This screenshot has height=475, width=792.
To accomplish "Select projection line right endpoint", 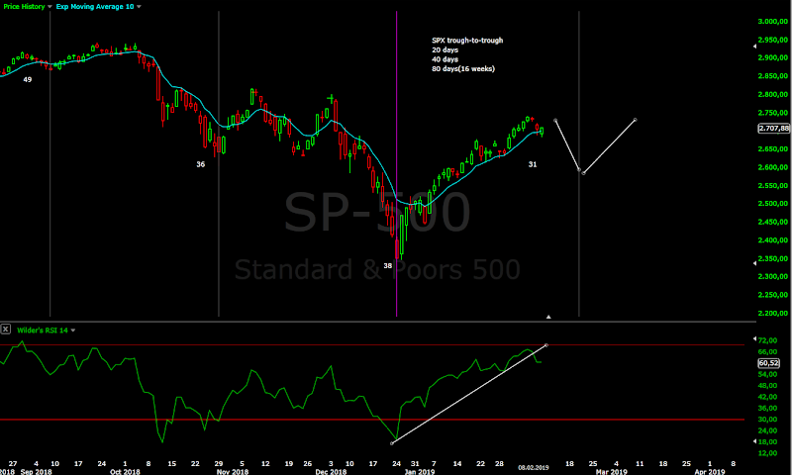I will pos(635,120).
